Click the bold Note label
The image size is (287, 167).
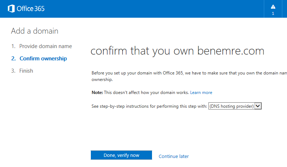coord(97,93)
